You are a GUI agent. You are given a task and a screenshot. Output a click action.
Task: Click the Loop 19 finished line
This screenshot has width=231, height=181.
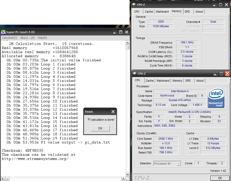click(42, 138)
